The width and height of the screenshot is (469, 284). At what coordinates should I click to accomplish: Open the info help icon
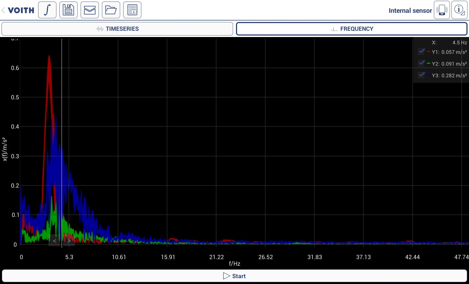(x=459, y=10)
